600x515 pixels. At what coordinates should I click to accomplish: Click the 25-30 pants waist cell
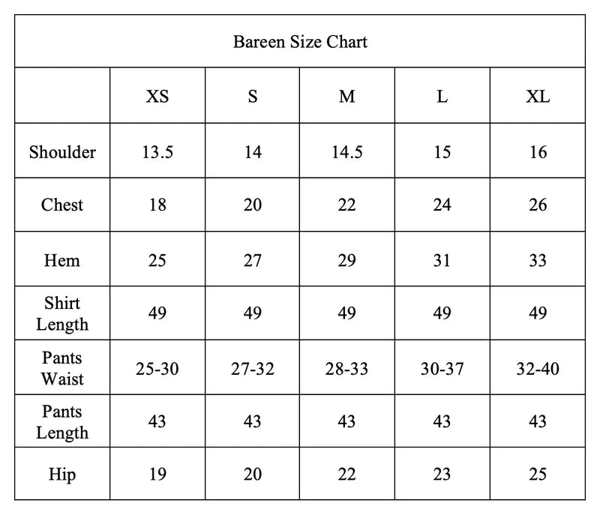click(157, 368)
